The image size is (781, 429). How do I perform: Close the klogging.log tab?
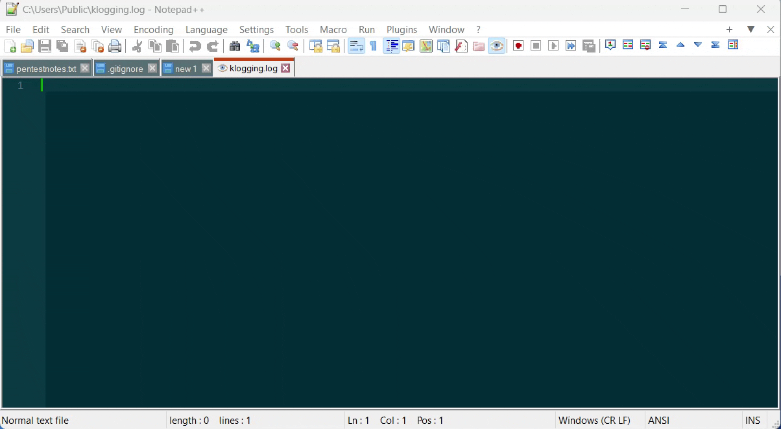(286, 67)
